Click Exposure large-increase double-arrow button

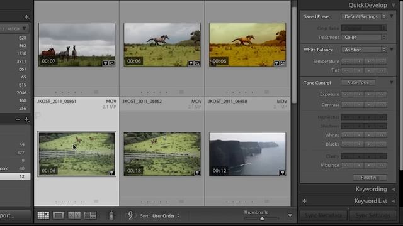pos(382,94)
